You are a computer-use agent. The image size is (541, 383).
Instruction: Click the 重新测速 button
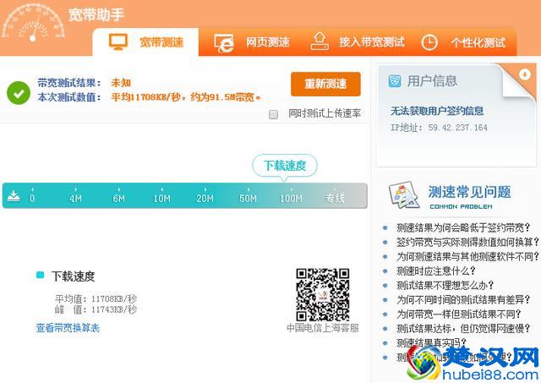point(325,84)
